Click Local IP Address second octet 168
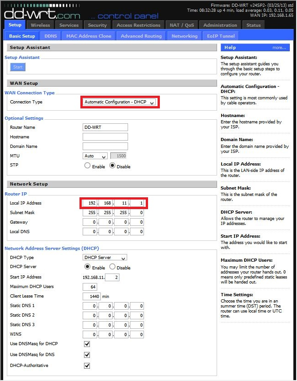Screen dimensions: 297x381 point(105,203)
